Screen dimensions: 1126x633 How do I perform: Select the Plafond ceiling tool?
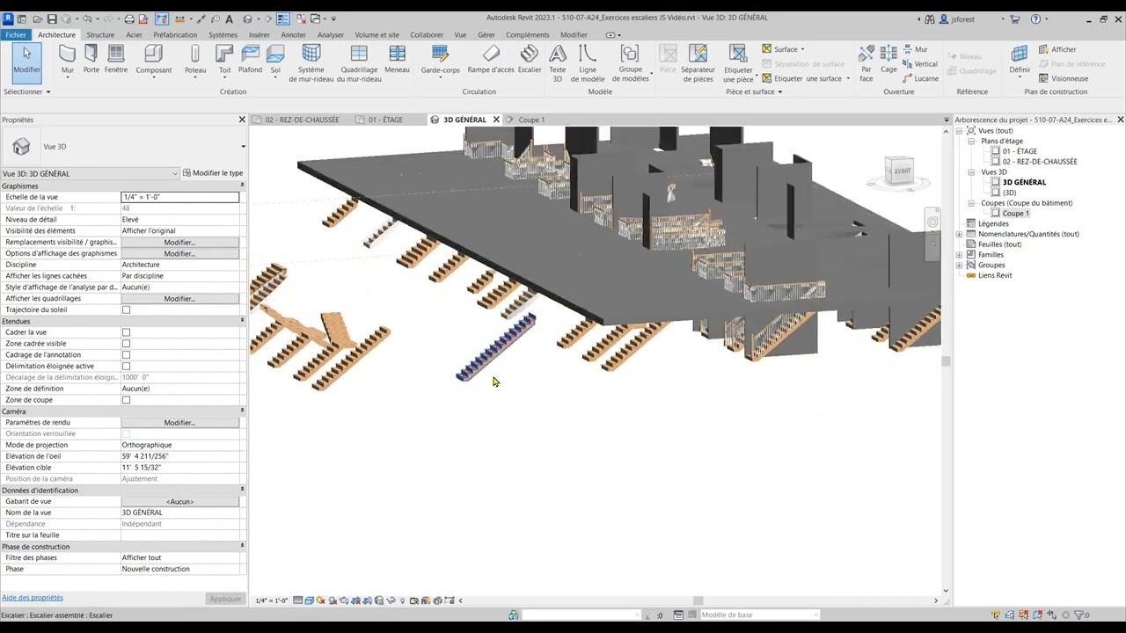click(x=250, y=59)
